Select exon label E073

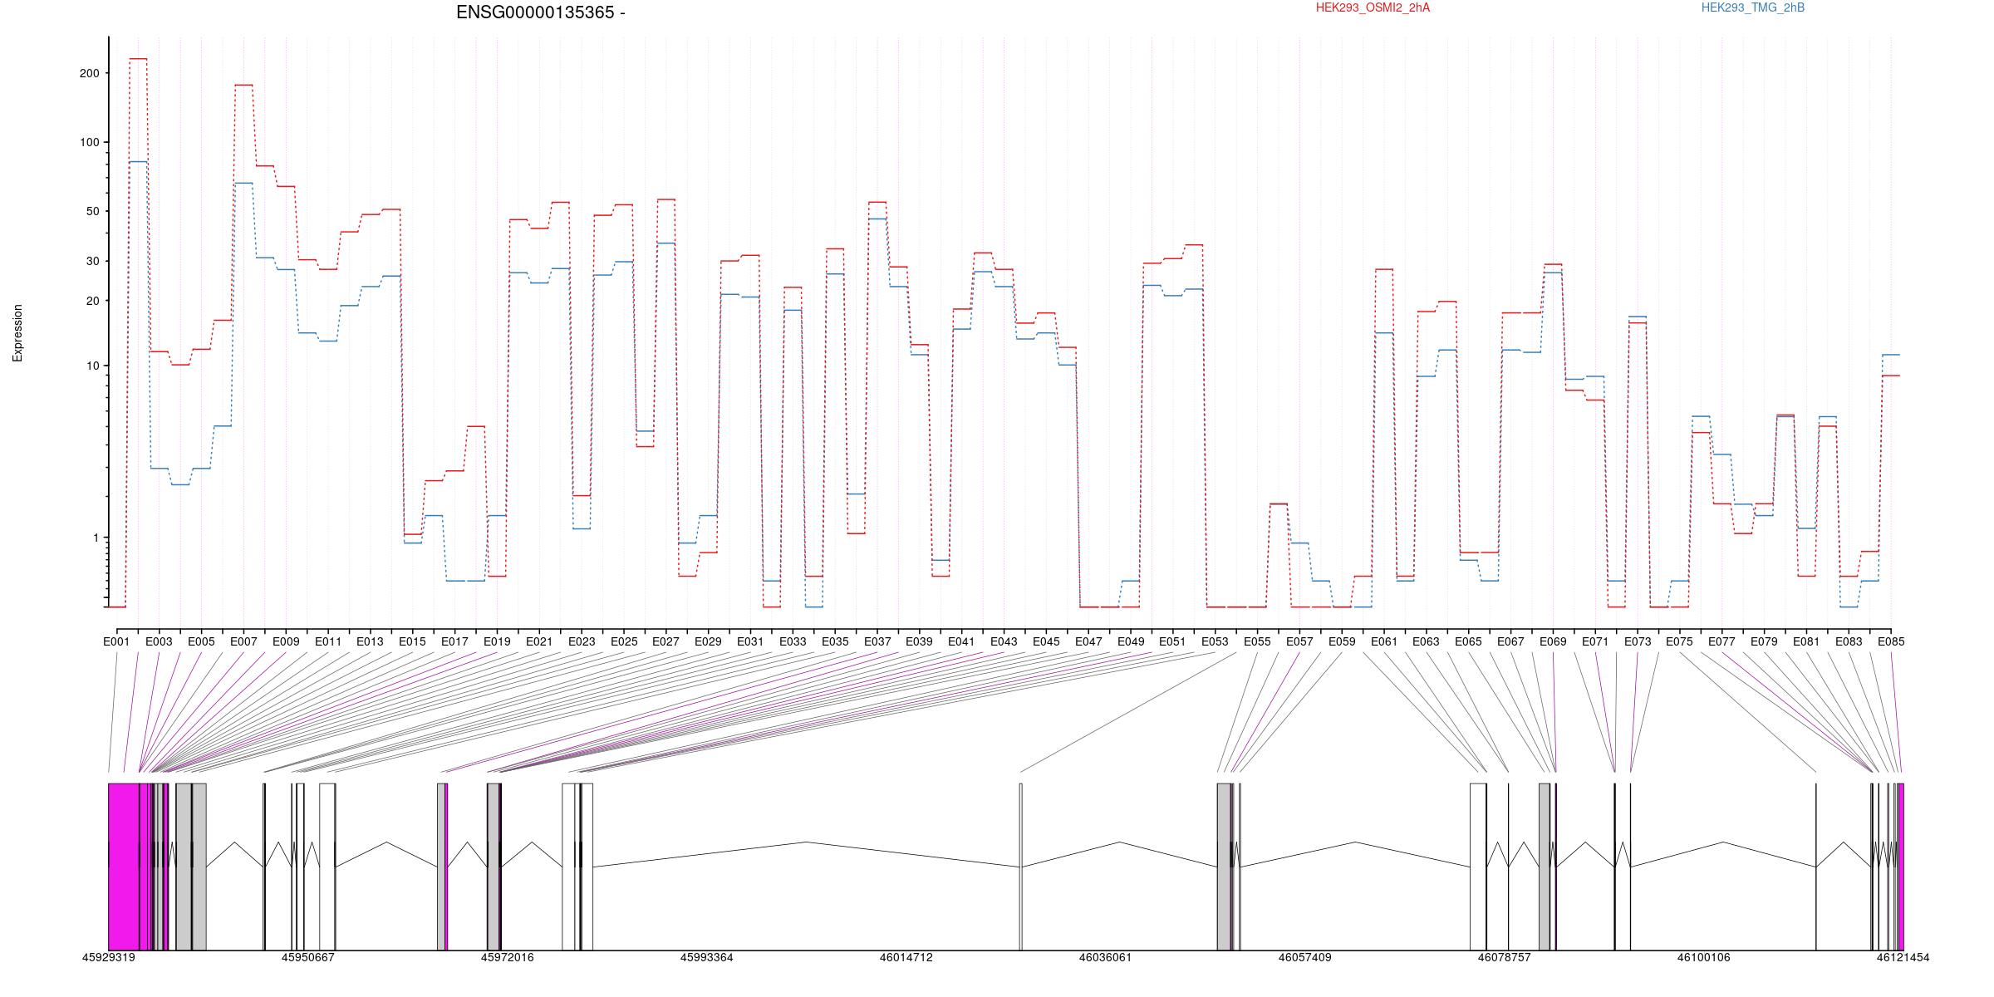[1638, 641]
